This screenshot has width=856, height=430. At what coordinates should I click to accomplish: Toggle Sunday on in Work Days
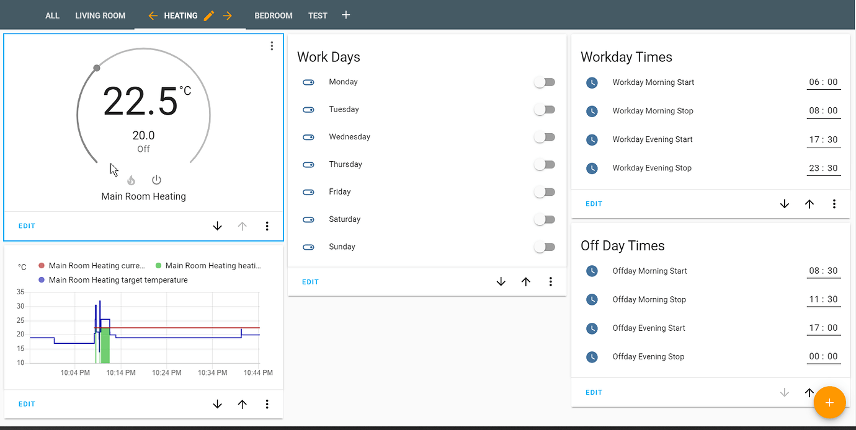pos(544,247)
